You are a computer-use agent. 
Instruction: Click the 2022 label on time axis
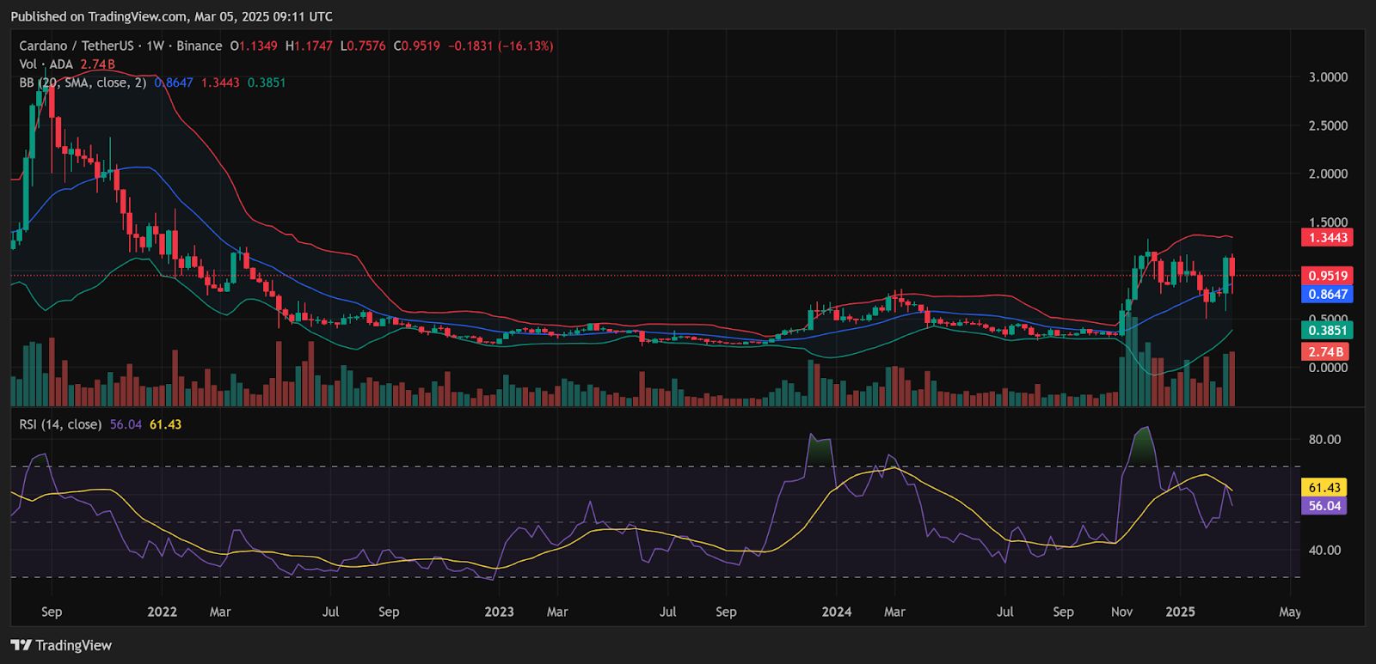162,612
